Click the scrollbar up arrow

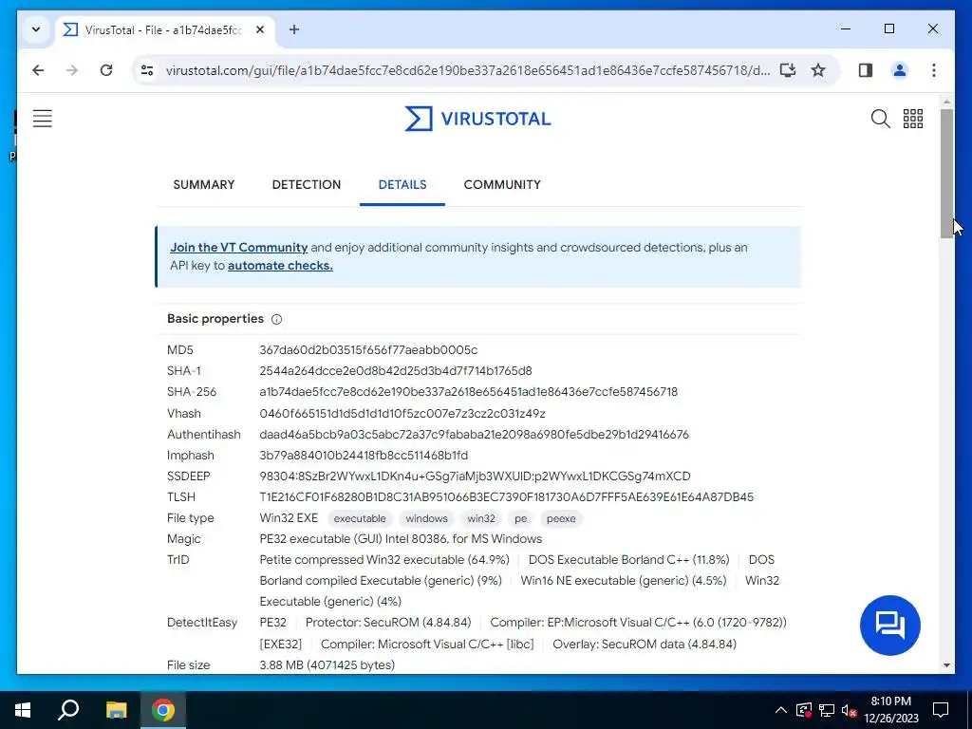[x=946, y=101]
